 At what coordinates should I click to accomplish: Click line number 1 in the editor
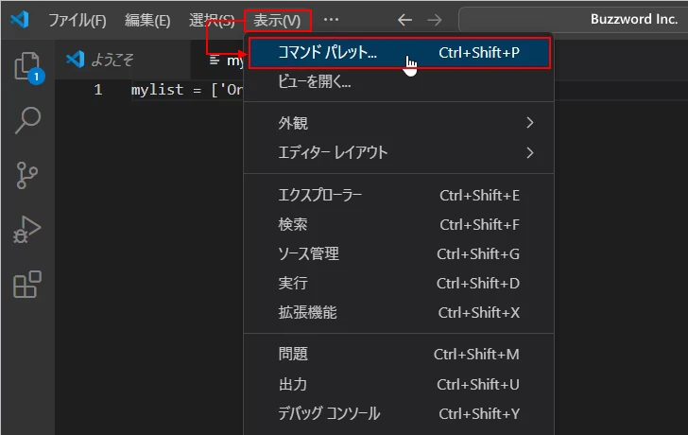click(x=98, y=90)
